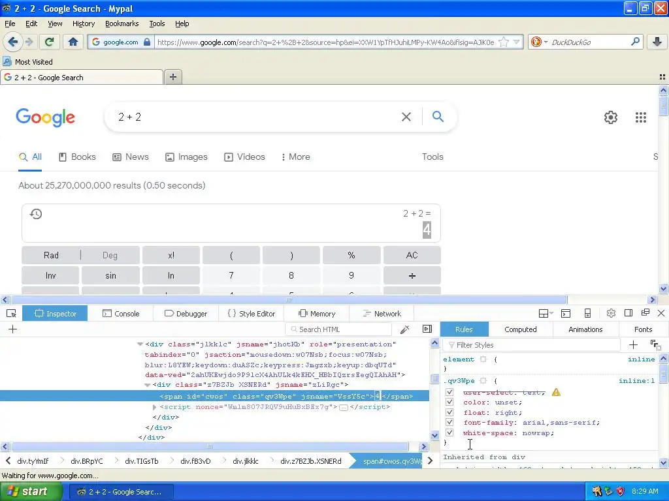The image size is (669, 501).
Task: Open the Images search results link
Action: pyautogui.click(x=186, y=157)
